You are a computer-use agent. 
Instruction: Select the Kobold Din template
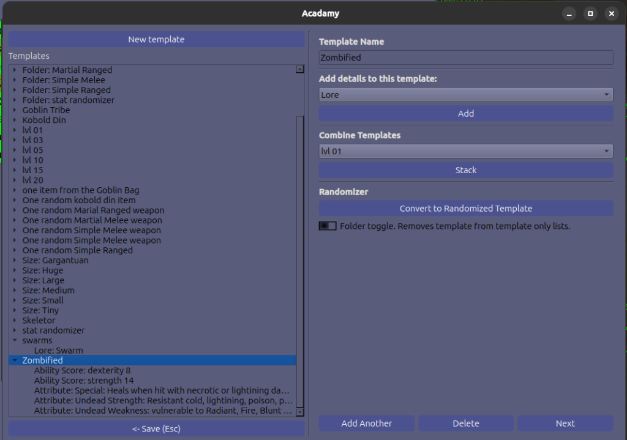coord(44,120)
